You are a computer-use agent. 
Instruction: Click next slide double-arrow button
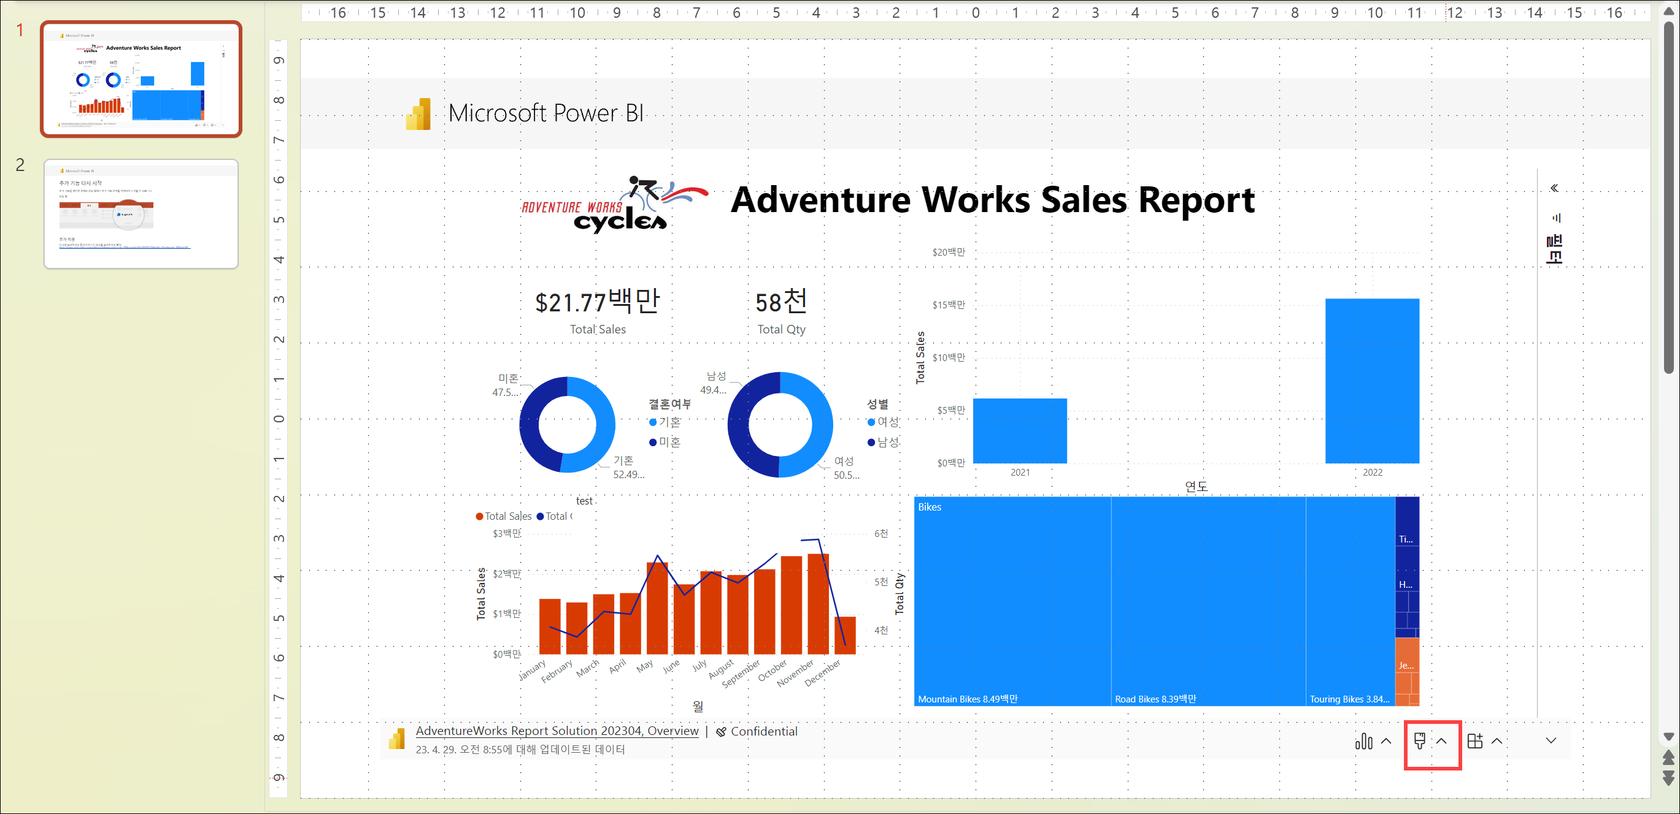1668,777
